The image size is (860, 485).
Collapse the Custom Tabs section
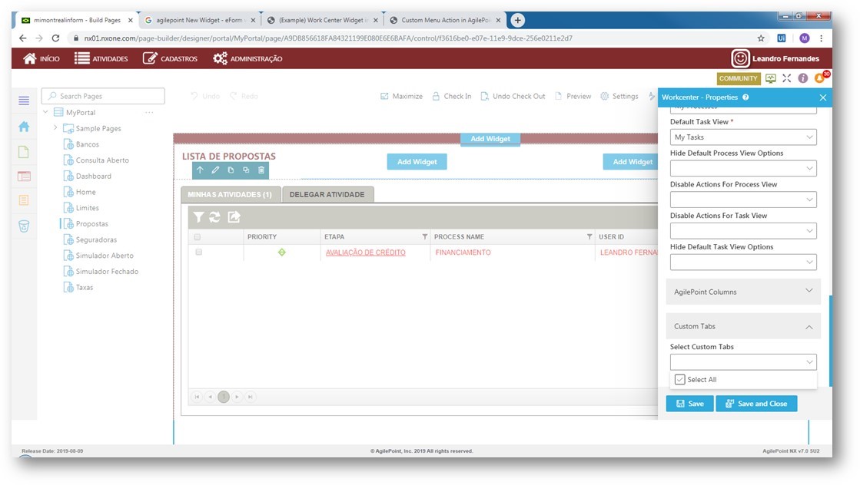point(809,327)
